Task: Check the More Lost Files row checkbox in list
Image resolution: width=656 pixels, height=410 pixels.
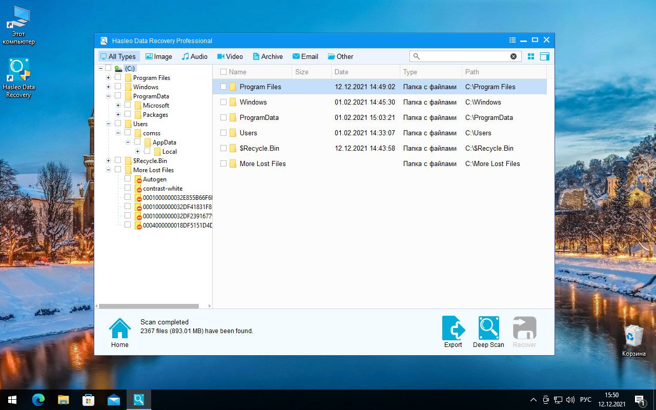Action: pyautogui.click(x=223, y=163)
